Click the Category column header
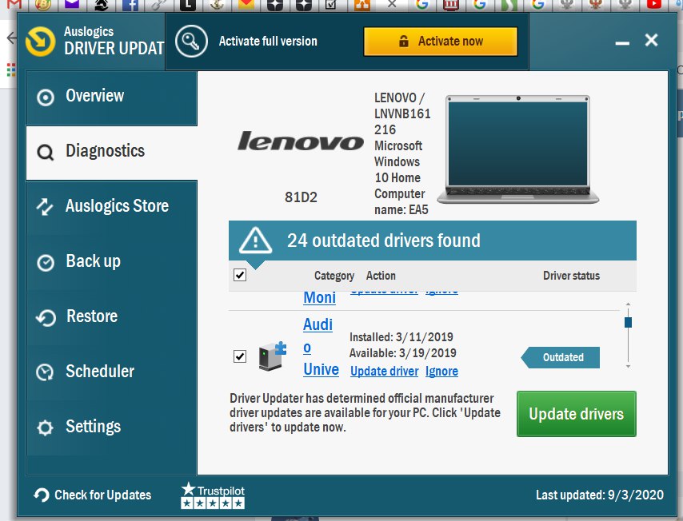This screenshot has height=521, width=683. pos(334,276)
